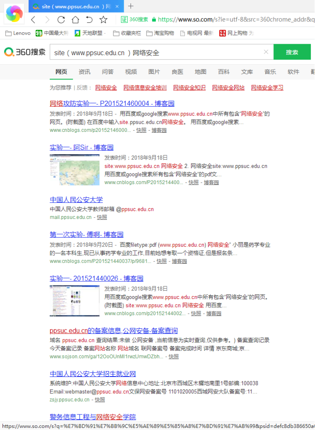Click the 360 browser colorful logo

pos(14,13)
